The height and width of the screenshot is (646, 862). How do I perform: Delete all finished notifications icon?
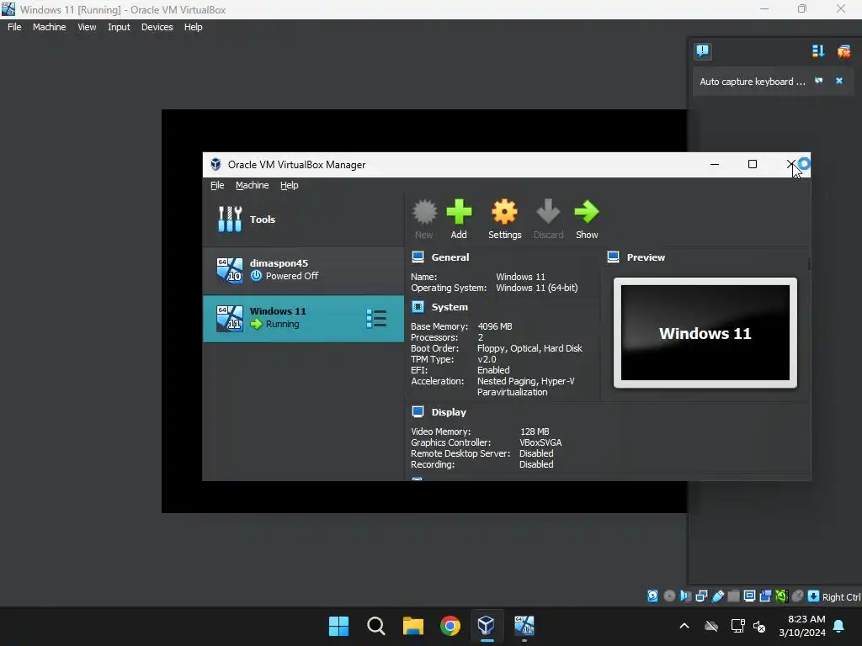point(843,51)
